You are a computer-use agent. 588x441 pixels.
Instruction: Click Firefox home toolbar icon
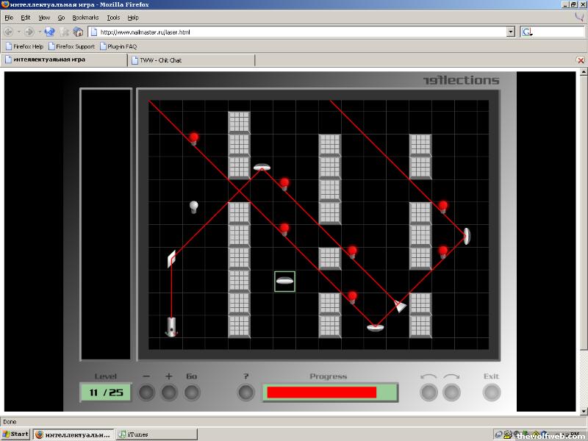(x=78, y=32)
